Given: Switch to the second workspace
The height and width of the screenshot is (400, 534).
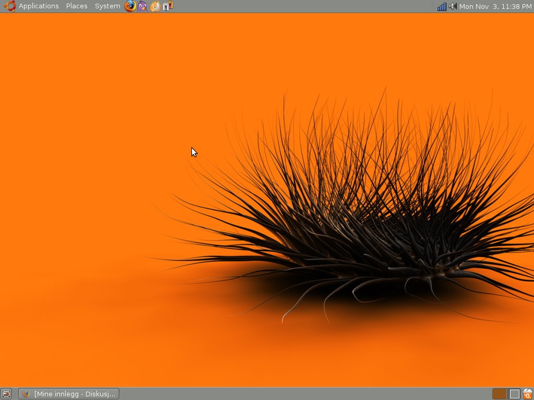Looking at the screenshot, I should (x=514, y=394).
